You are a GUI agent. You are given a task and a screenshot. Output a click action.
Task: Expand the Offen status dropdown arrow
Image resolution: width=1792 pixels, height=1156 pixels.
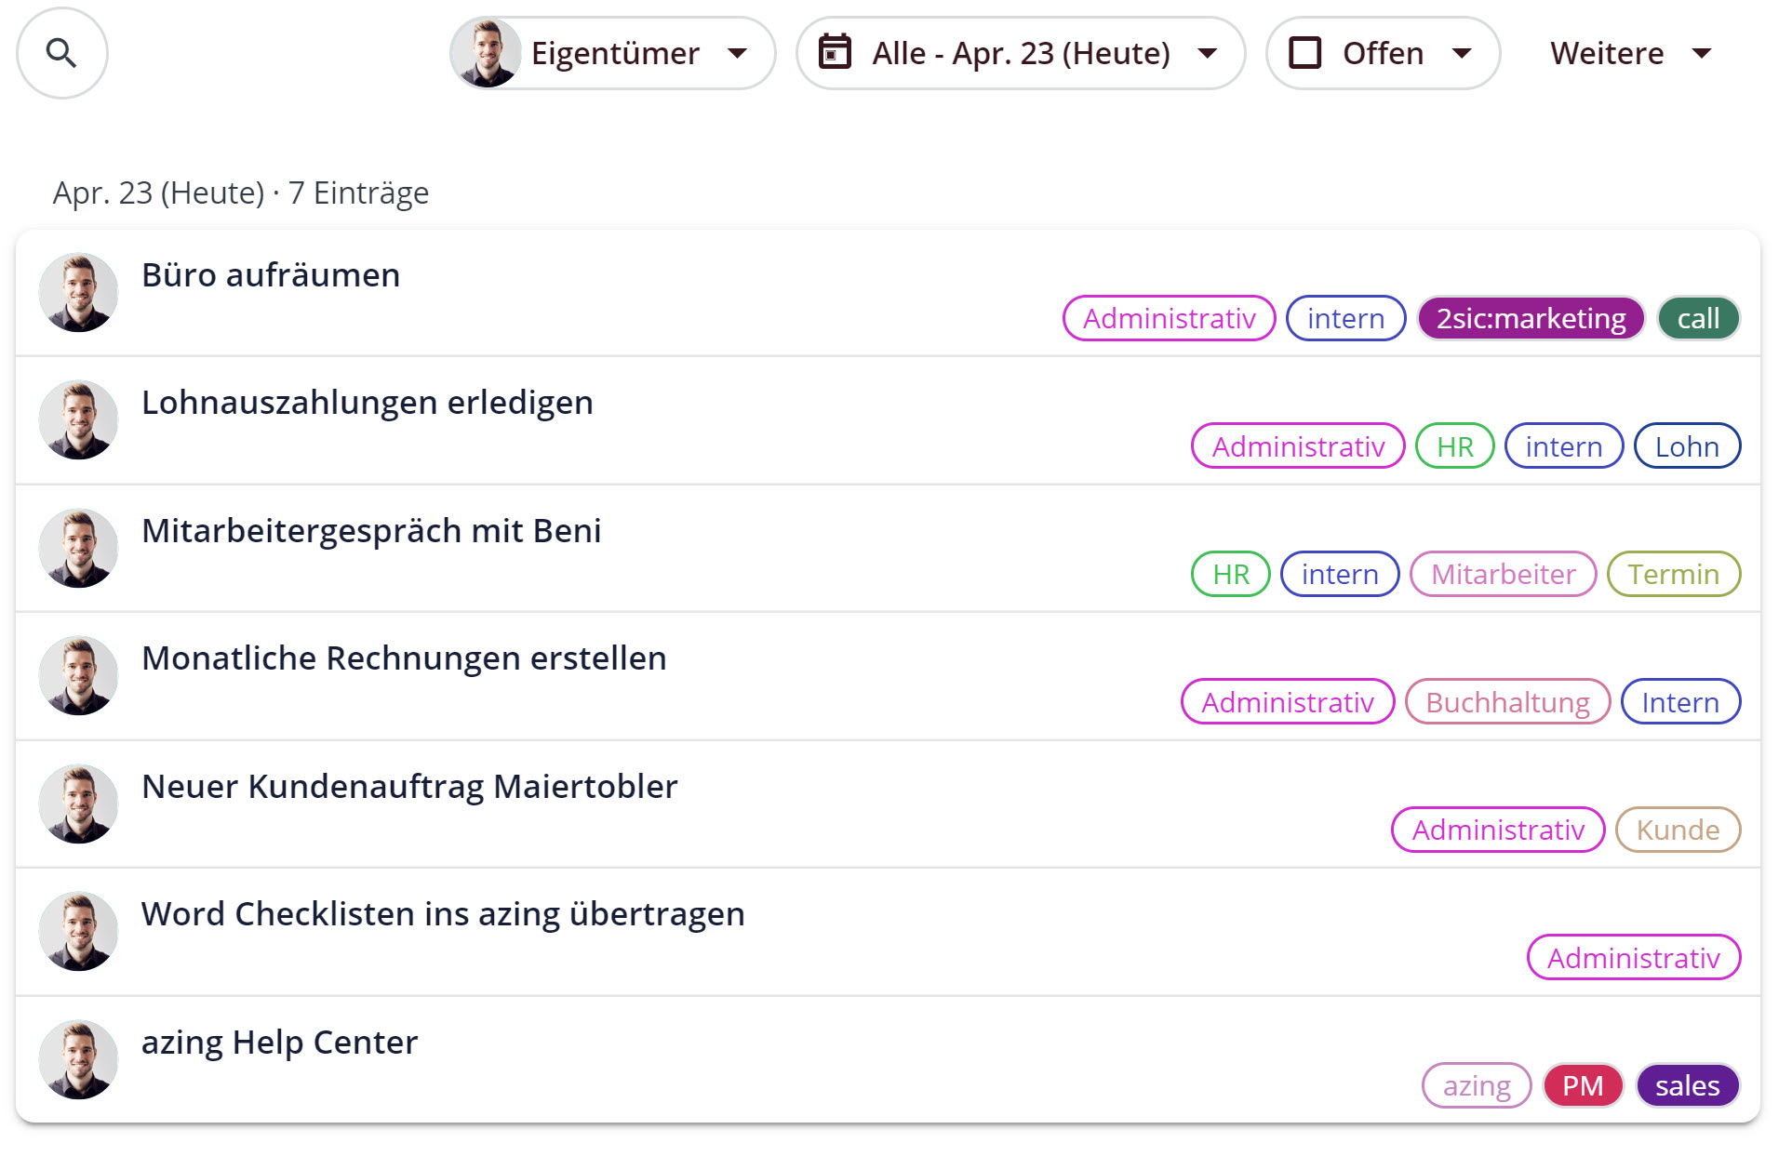tap(1462, 53)
